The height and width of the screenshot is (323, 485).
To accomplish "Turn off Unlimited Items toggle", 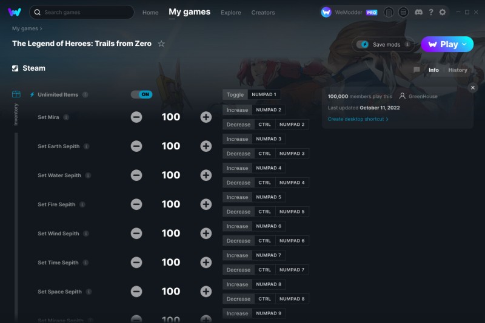I will point(142,94).
